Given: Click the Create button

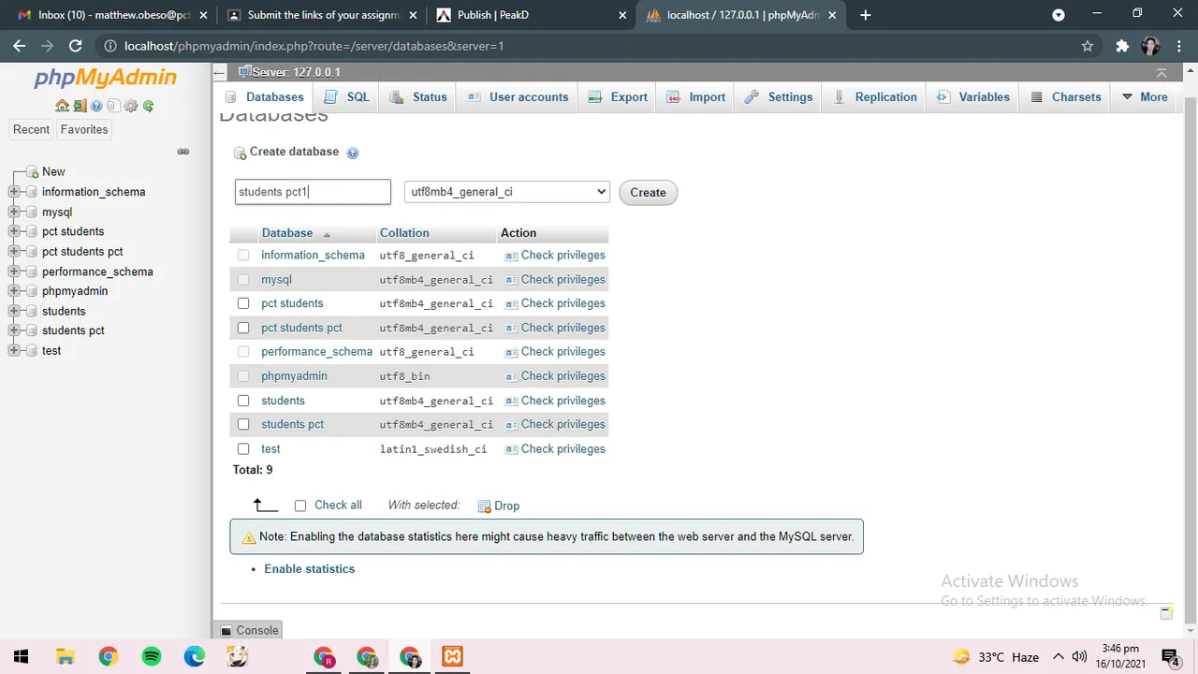Looking at the screenshot, I should [648, 193].
